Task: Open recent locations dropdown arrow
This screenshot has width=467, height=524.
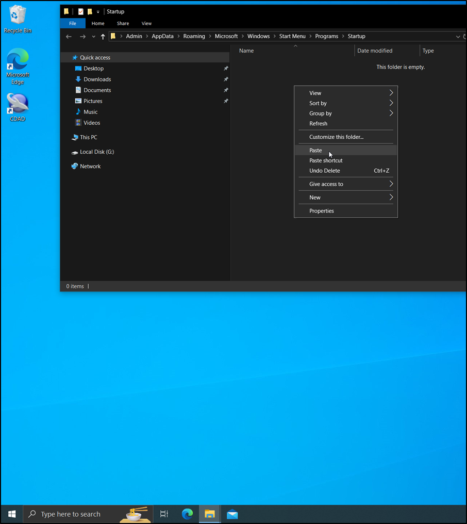Action: pos(93,37)
